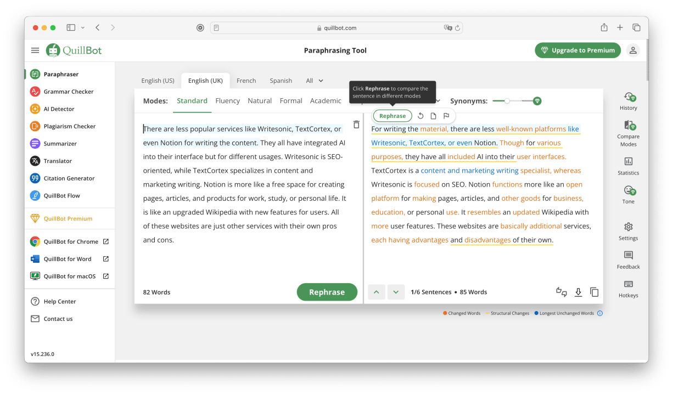The height and width of the screenshot is (395, 673).
Task: Select English (UK) language tab
Action: click(x=205, y=81)
